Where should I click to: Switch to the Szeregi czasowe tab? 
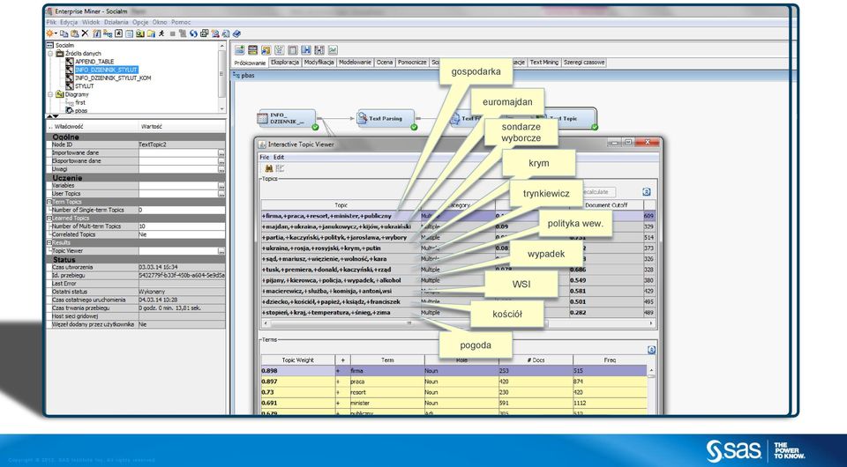(x=584, y=63)
